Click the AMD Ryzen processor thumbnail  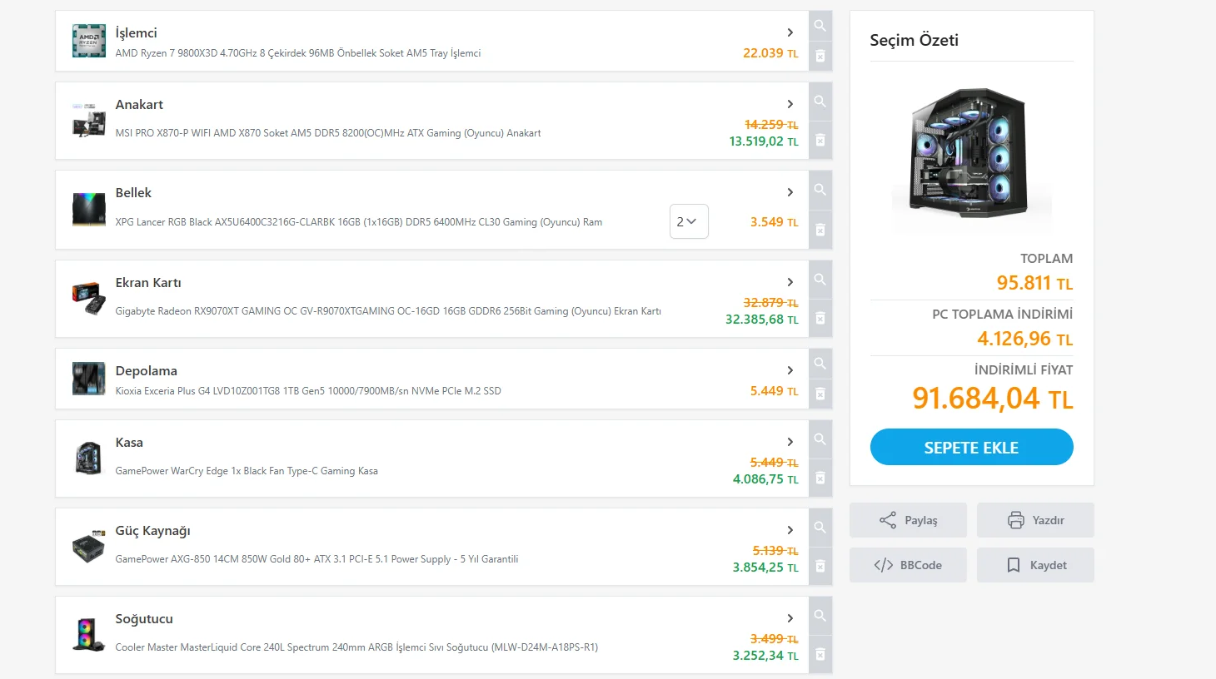point(89,41)
